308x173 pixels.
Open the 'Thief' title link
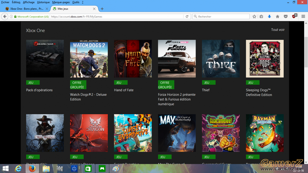point(206,90)
